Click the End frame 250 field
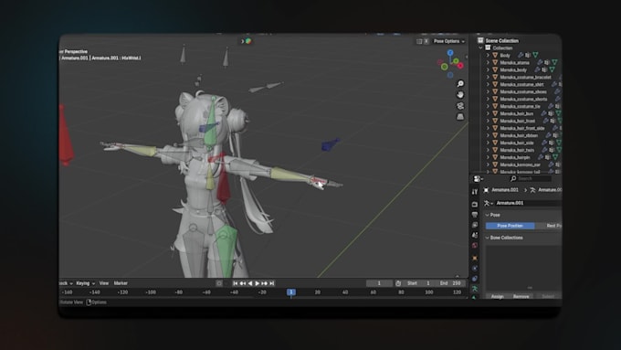This screenshot has width=621, height=350. [451, 283]
